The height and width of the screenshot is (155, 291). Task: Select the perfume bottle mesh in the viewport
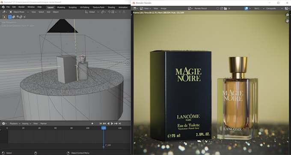pos(83,71)
